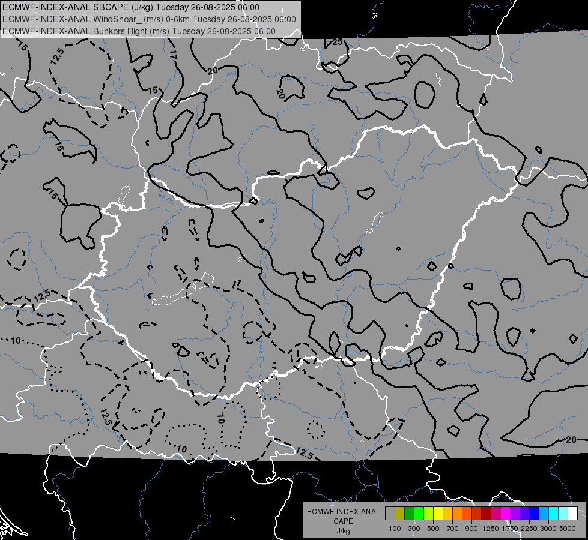Click the 17 contour label on the map
The image size is (588, 540).
point(173,55)
